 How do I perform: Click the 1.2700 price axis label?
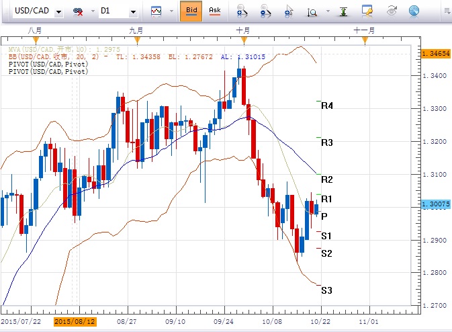coord(435,306)
